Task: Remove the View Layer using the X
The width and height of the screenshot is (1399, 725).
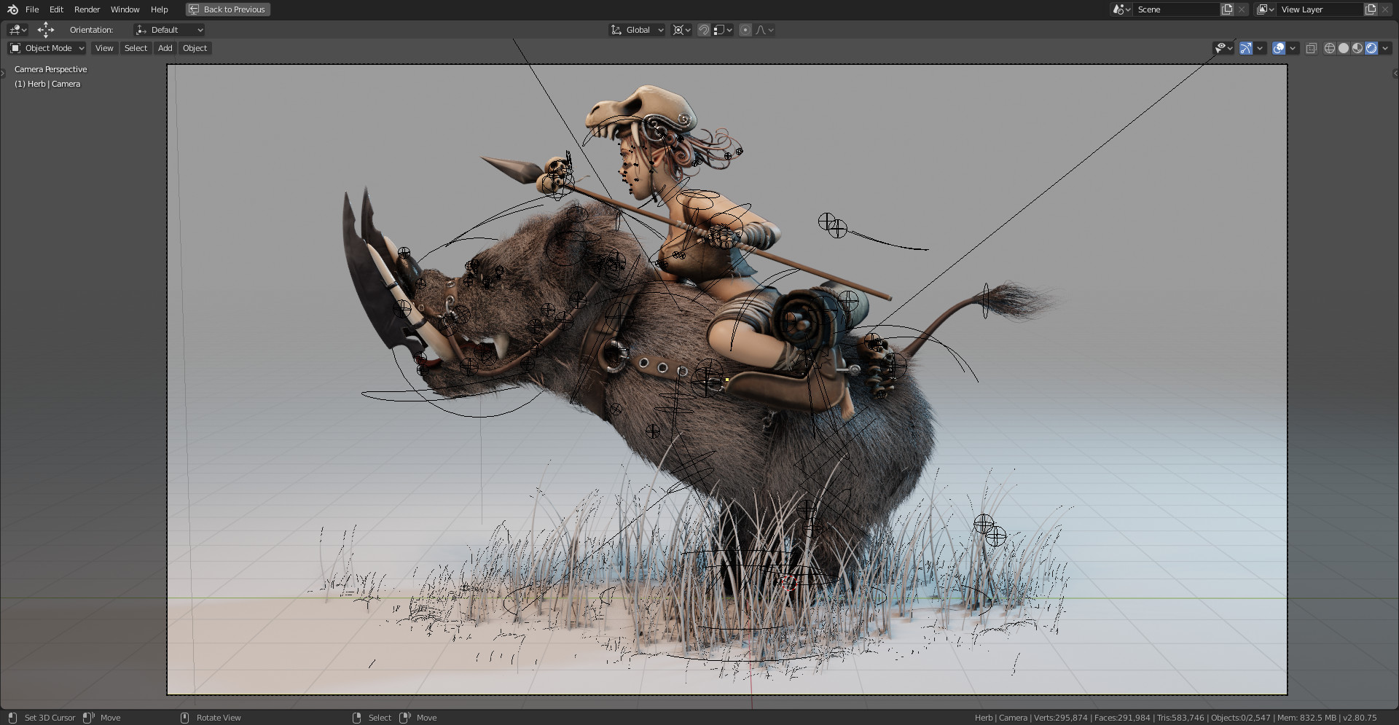Action: point(1385,9)
